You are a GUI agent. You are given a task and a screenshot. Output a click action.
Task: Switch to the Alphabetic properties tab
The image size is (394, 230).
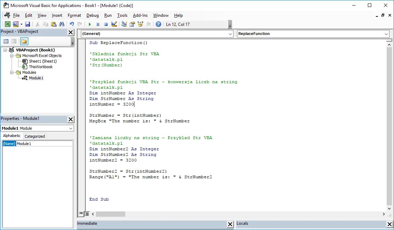[12, 136]
